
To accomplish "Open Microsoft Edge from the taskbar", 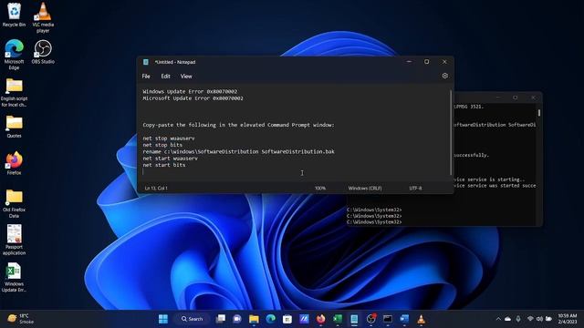I will tap(270, 319).
